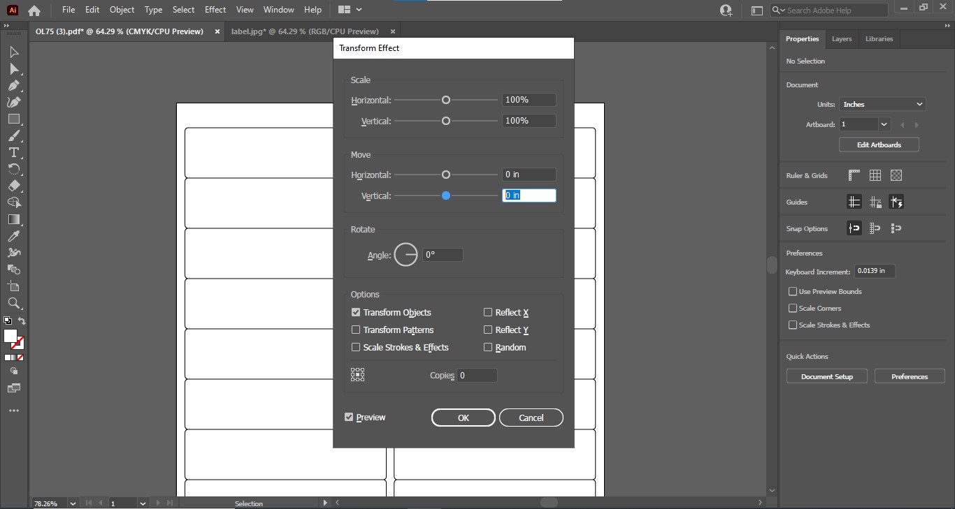The height and width of the screenshot is (509, 955).
Task: Open Preferences quick action
Action: (910, 376)
